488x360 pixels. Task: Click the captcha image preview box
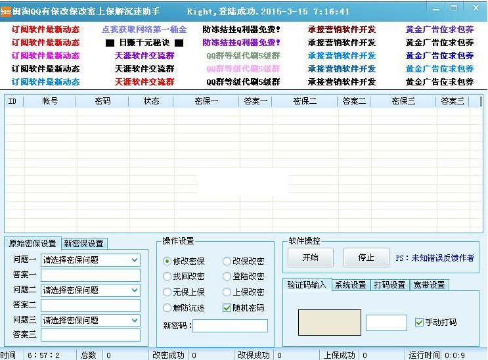tap(330, 323)
